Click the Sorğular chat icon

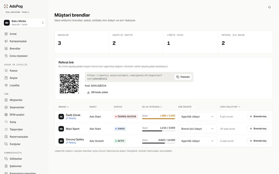pyautogui.click(x=6, y=144)
